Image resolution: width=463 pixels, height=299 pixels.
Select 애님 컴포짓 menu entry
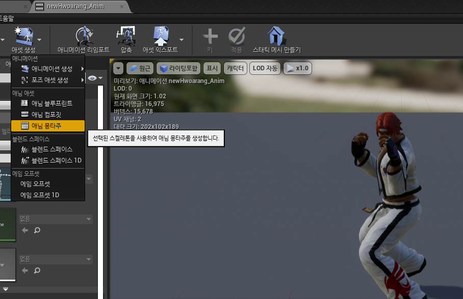(x=48, y=115)
